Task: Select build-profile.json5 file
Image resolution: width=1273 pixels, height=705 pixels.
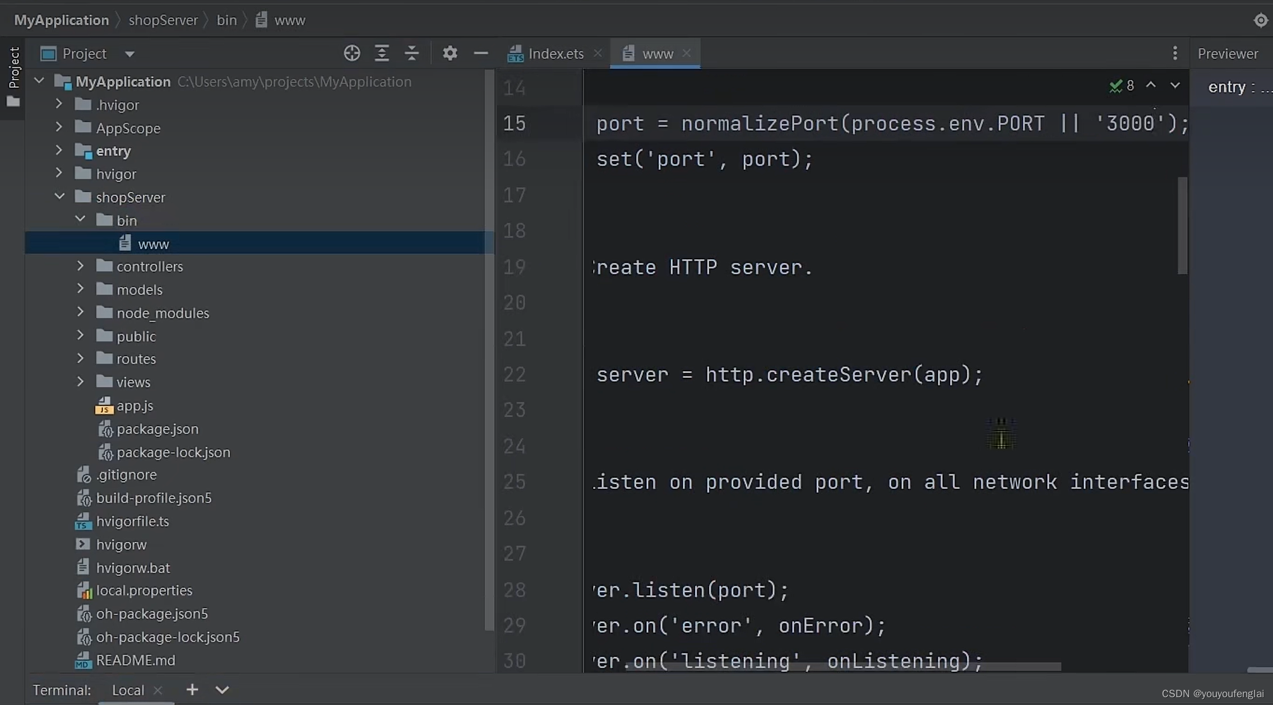Action: [154, 498]
